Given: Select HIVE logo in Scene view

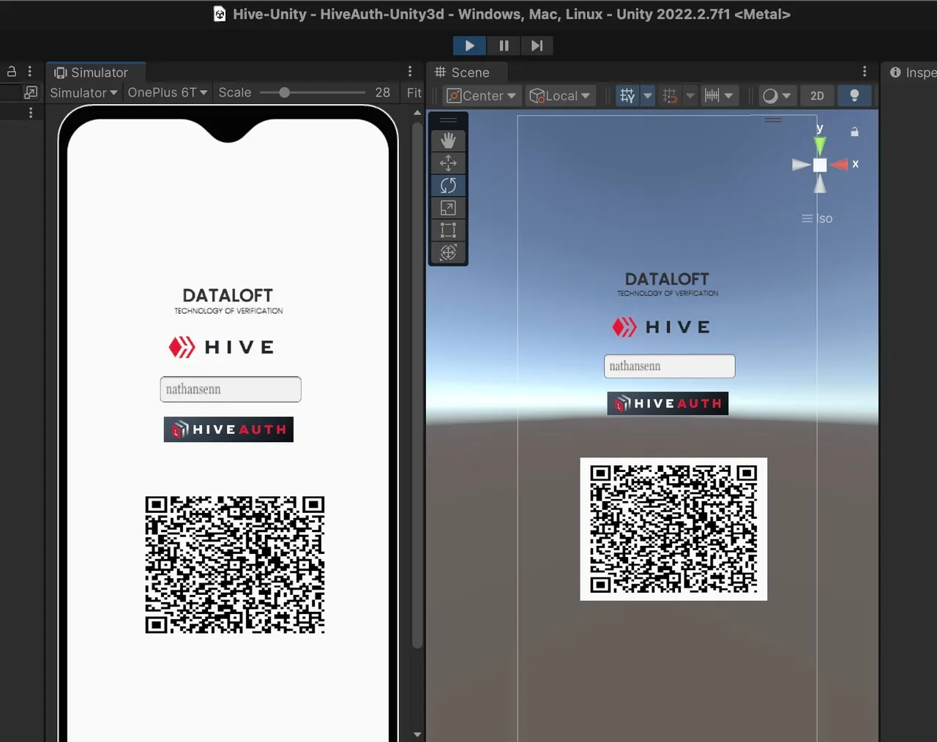Looking at the screenshot, I should point(661,327).
